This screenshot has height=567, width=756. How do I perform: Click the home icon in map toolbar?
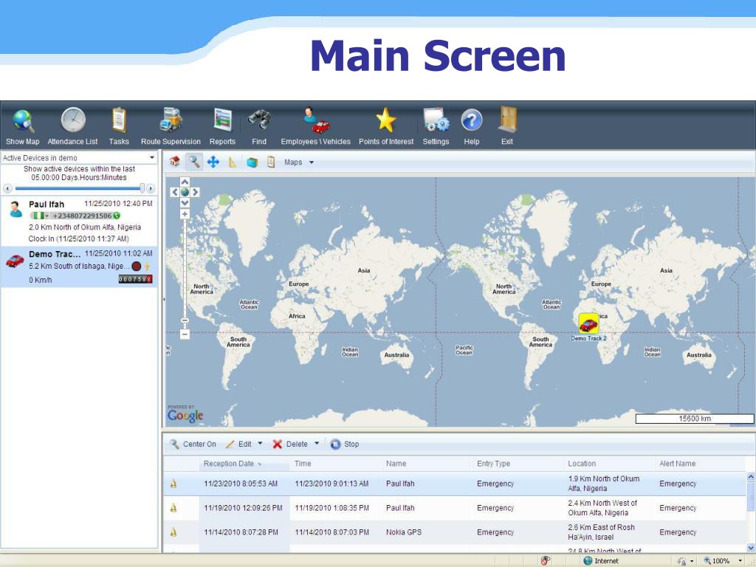click(175, 162)
